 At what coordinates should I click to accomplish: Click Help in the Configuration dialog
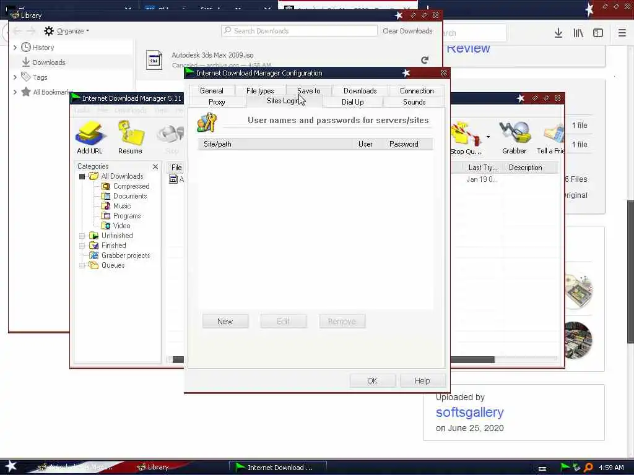point(422,381)
